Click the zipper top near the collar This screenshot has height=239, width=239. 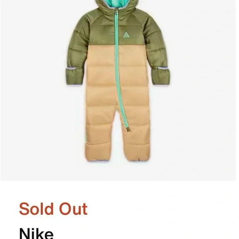pos(117,12)
